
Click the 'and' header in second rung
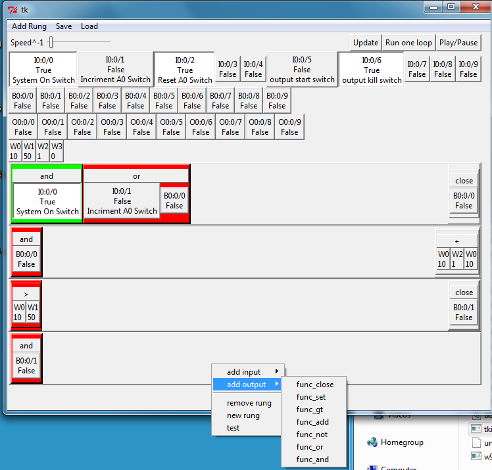tap(26, 239)
